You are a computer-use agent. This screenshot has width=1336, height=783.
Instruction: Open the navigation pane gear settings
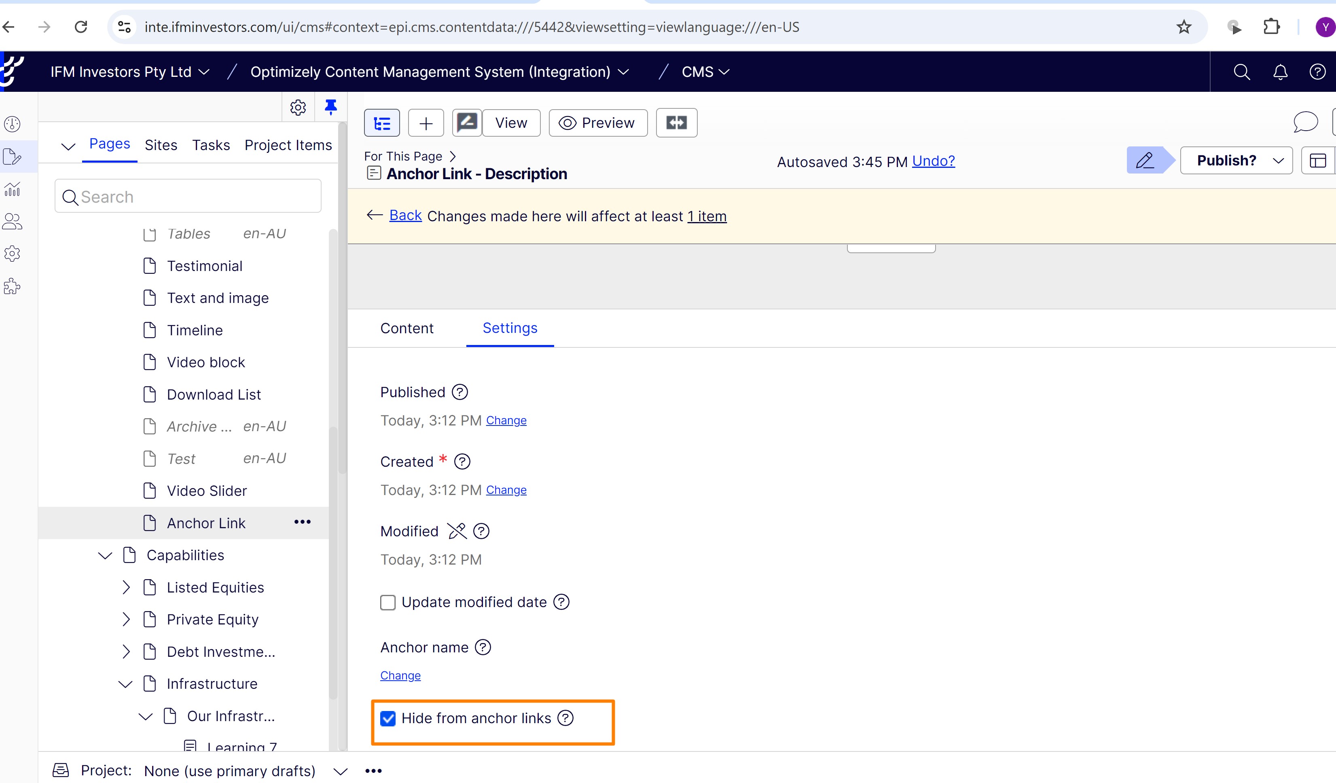click(x=298, y=108)
